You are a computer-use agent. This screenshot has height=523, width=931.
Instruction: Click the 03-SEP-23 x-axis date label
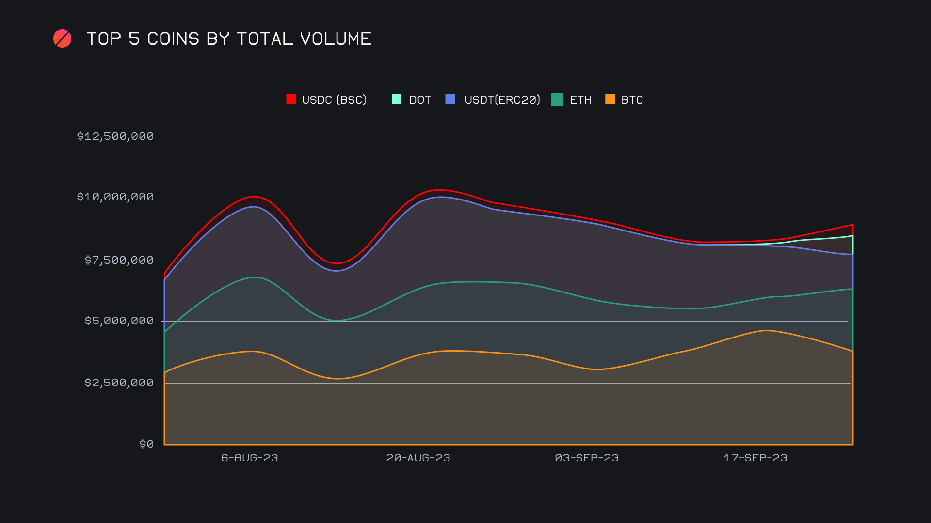pos(587,458)
